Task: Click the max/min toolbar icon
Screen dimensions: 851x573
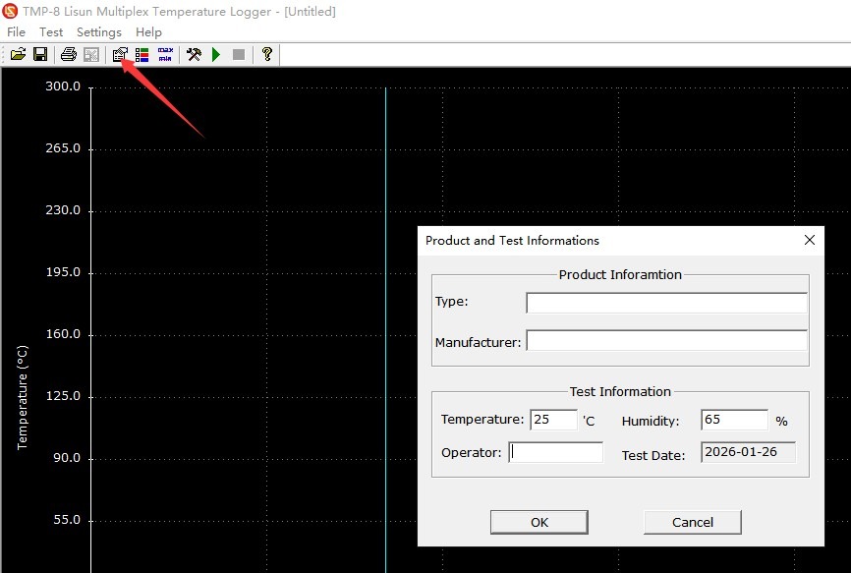Action: (165, 54)
